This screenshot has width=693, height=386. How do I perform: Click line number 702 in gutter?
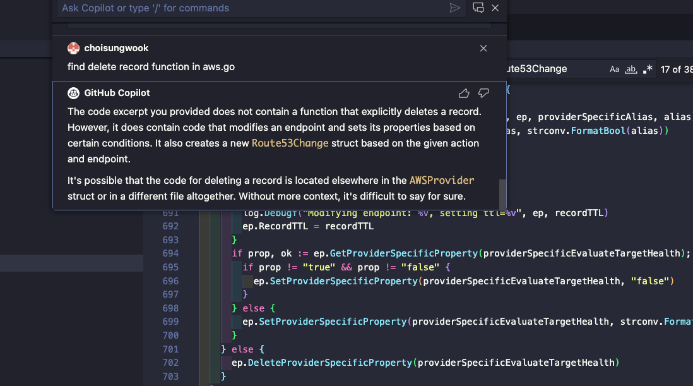170,363
